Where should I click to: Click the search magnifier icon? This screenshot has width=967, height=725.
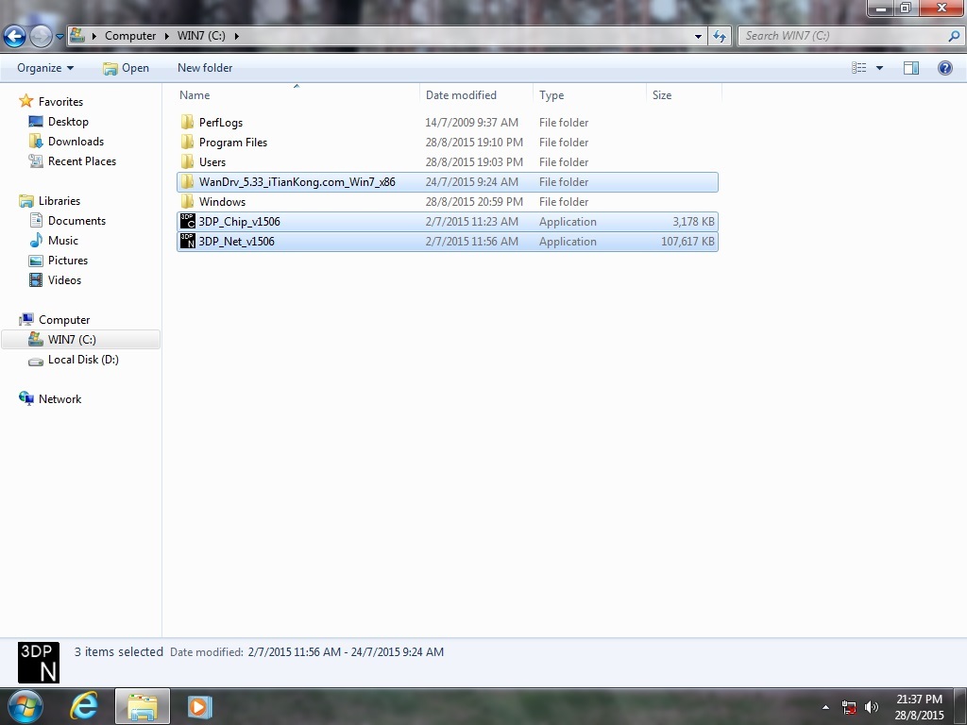tap(954, 36)
